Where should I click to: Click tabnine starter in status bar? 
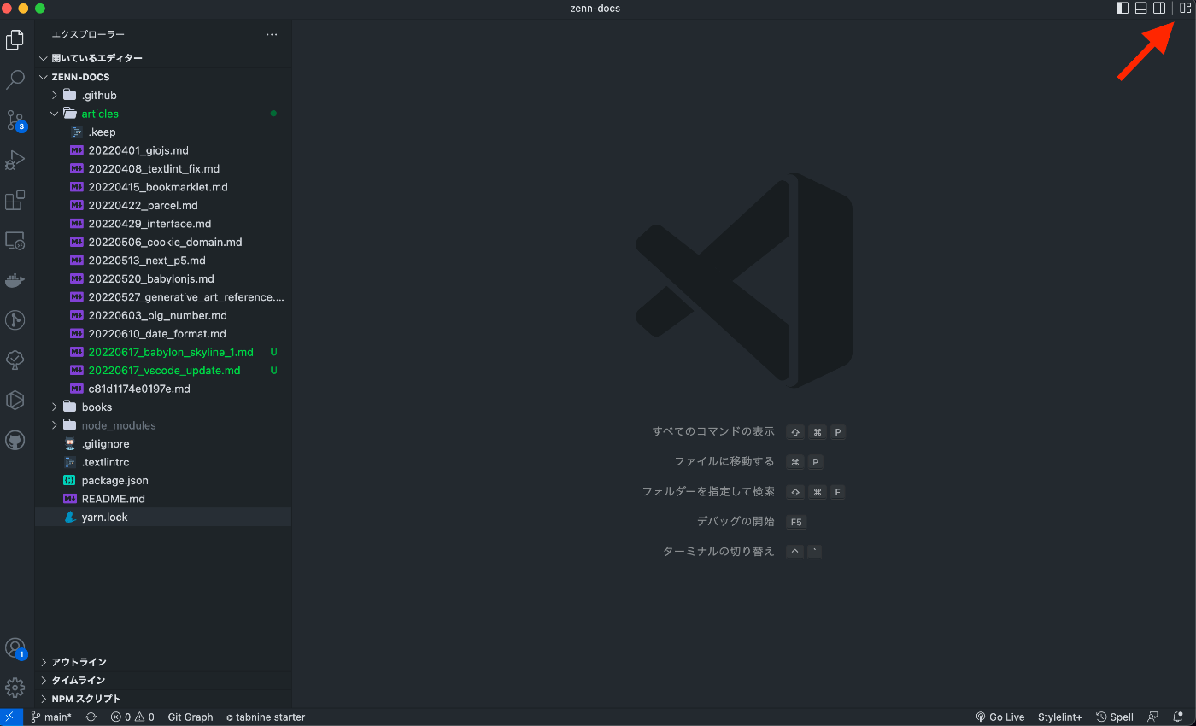(x=265, y=717)
